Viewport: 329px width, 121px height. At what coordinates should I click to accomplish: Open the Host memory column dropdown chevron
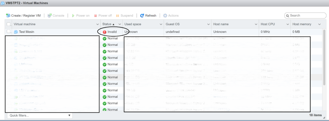click(319, 24)
